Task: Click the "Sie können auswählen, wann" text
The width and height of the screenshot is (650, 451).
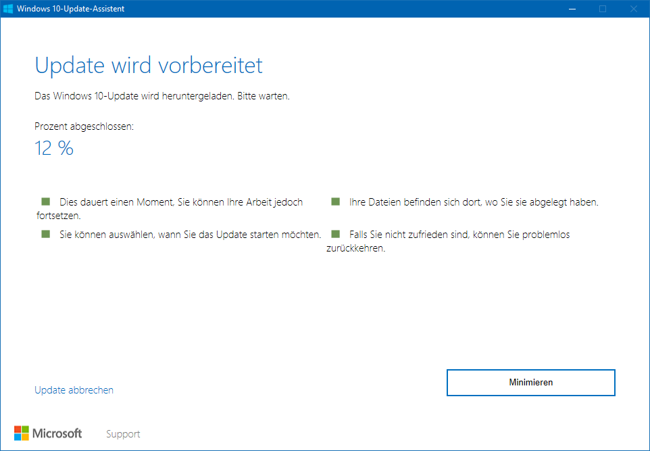Action: [190, 235]
